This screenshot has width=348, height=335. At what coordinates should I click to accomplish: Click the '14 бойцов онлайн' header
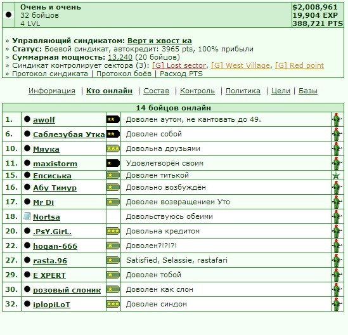[173, 108]
